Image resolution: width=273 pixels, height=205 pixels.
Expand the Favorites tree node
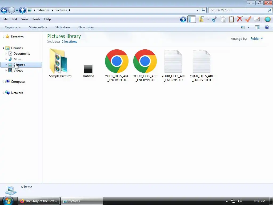3,37
